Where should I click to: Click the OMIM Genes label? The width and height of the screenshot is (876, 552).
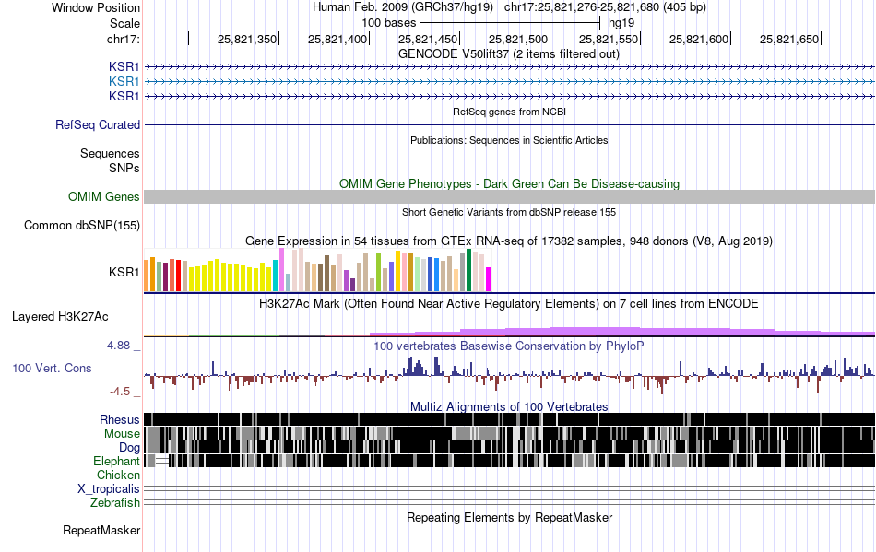(x=103, y=196)
